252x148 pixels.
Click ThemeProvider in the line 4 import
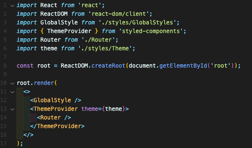pos(69,31)
